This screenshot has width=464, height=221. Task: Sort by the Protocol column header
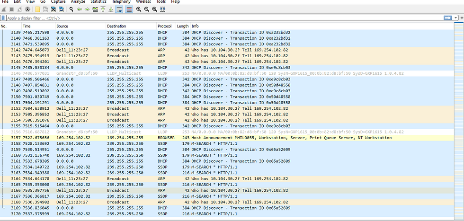tap(166, 27)
